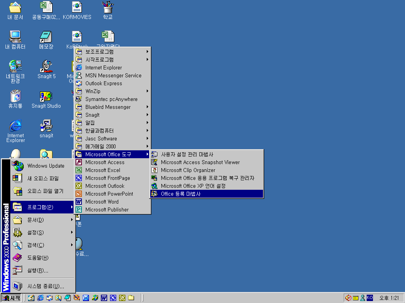
Task: Open Outlook Express from the Programs menu
Action: pyautogui.click(x=112, y=83)
